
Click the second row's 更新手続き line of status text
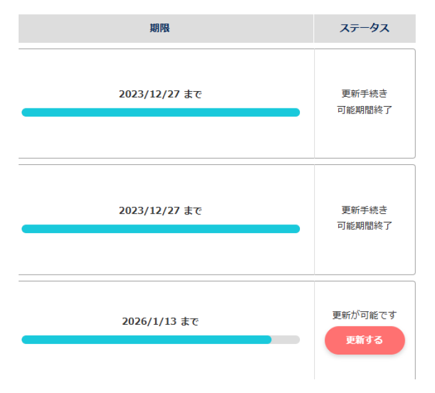pos(364,210)
